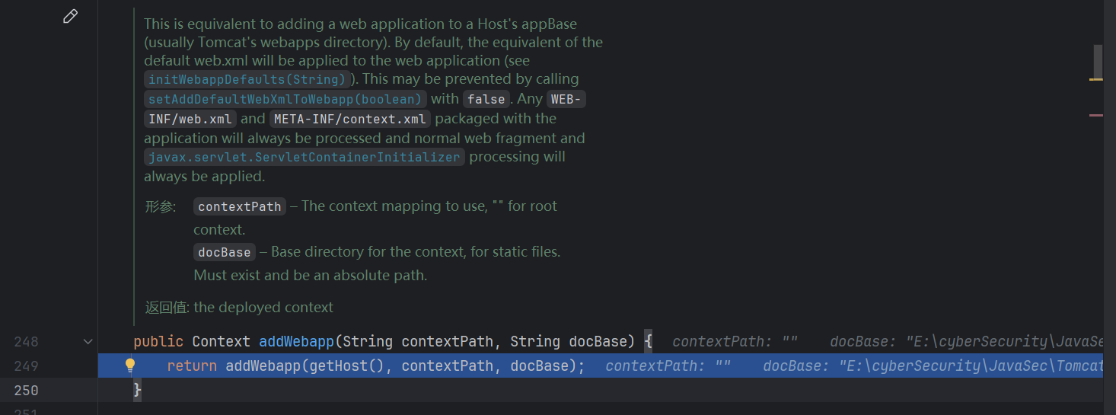
Task: Click the lightbulb quick-fix icon on line 249
Action: click(x=130, y=366)
